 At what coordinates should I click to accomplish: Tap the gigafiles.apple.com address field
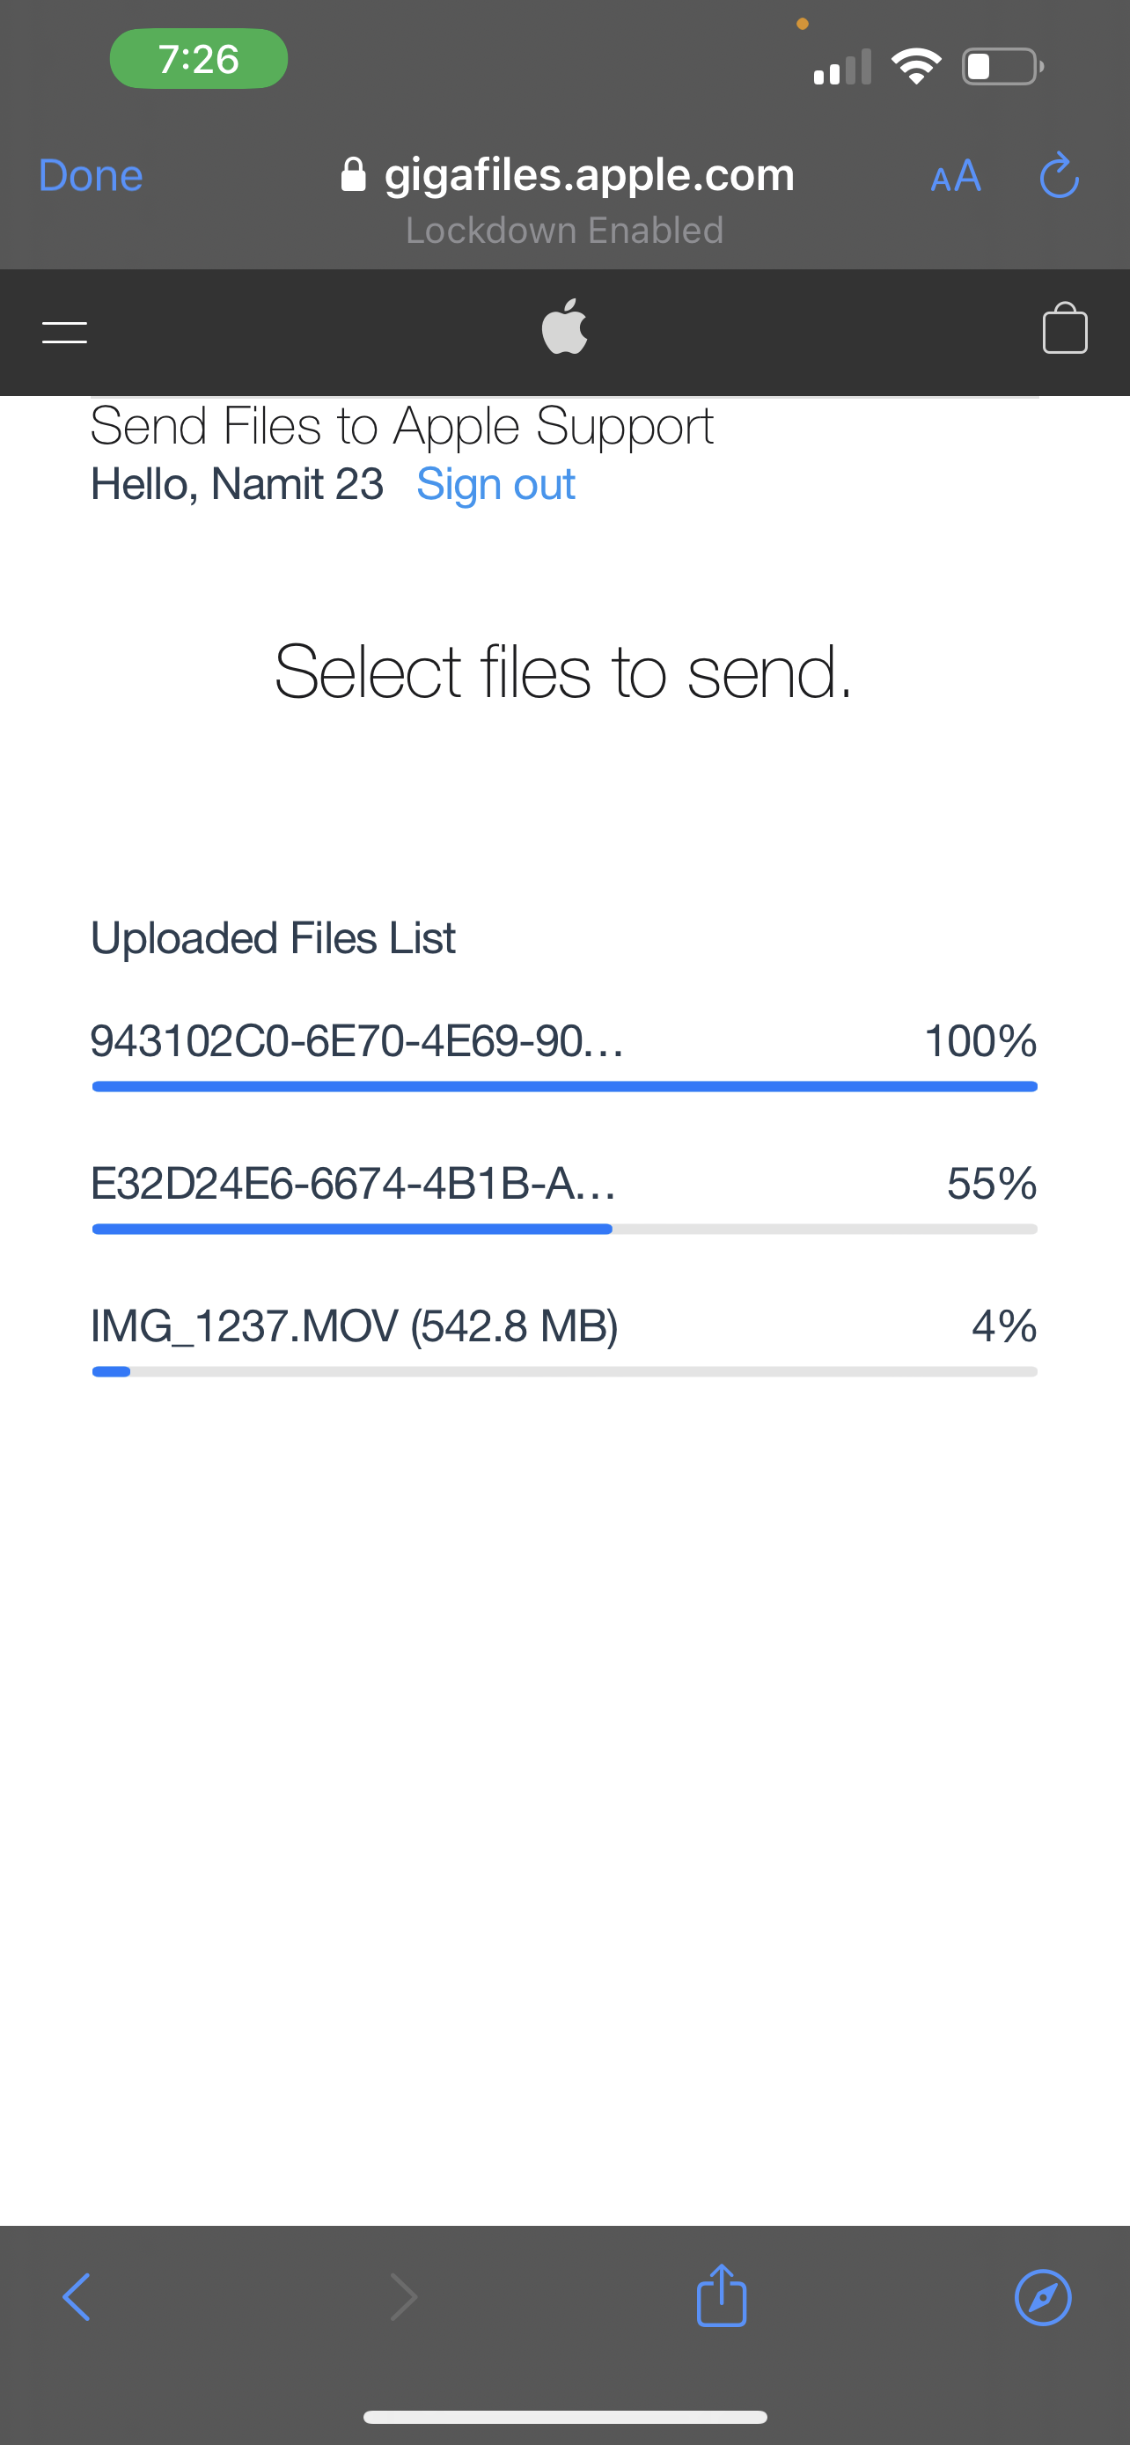(x=588, y=174)
